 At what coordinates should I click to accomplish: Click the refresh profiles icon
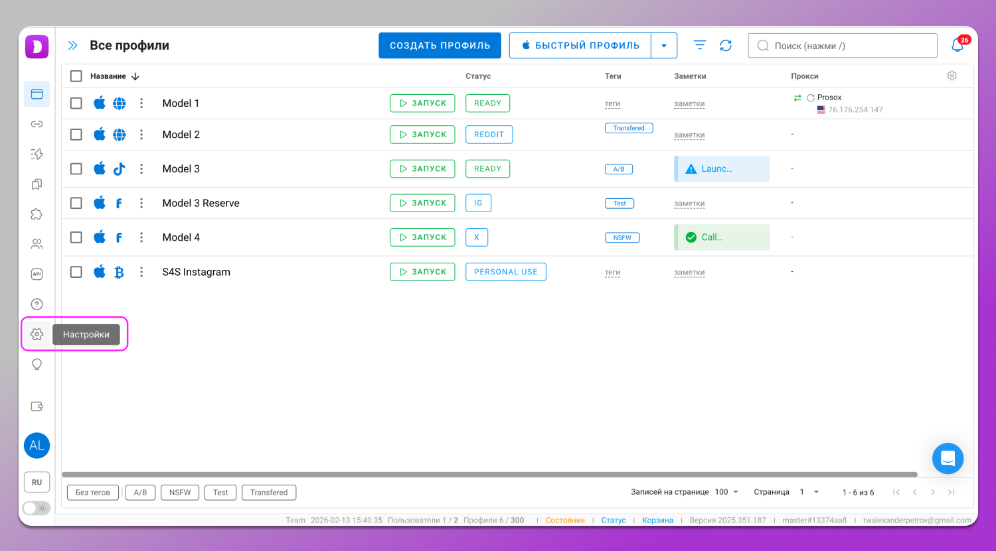click(x=726, y=45)
